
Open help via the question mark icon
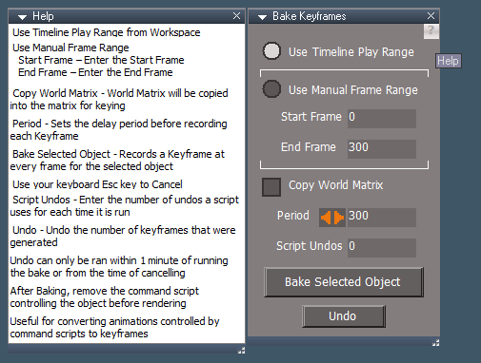click(x=431, y=31)
